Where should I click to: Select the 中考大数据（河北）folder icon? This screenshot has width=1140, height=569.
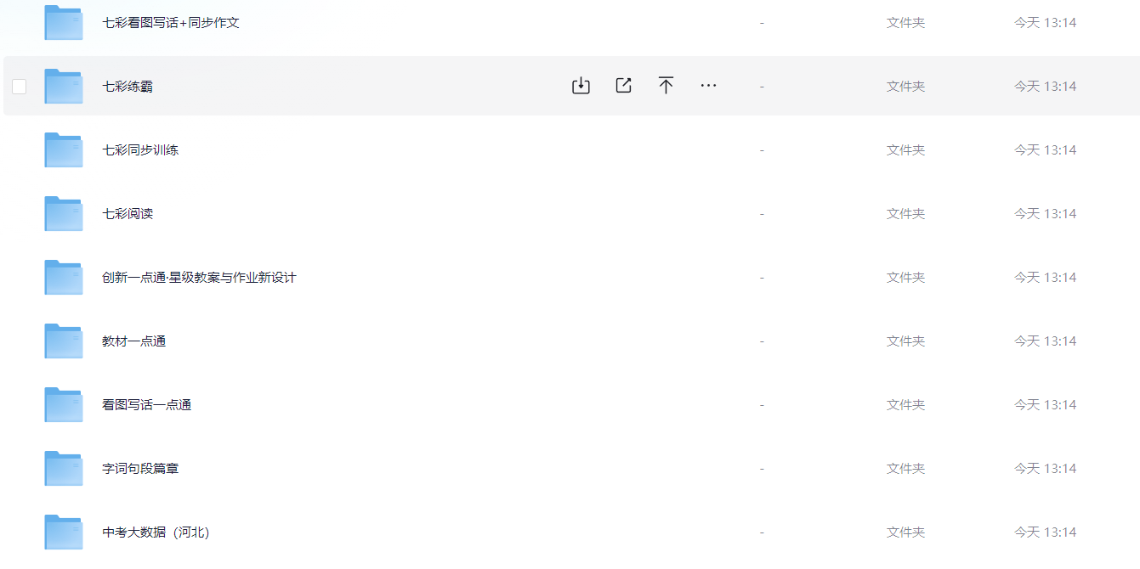tap(64, 532)
